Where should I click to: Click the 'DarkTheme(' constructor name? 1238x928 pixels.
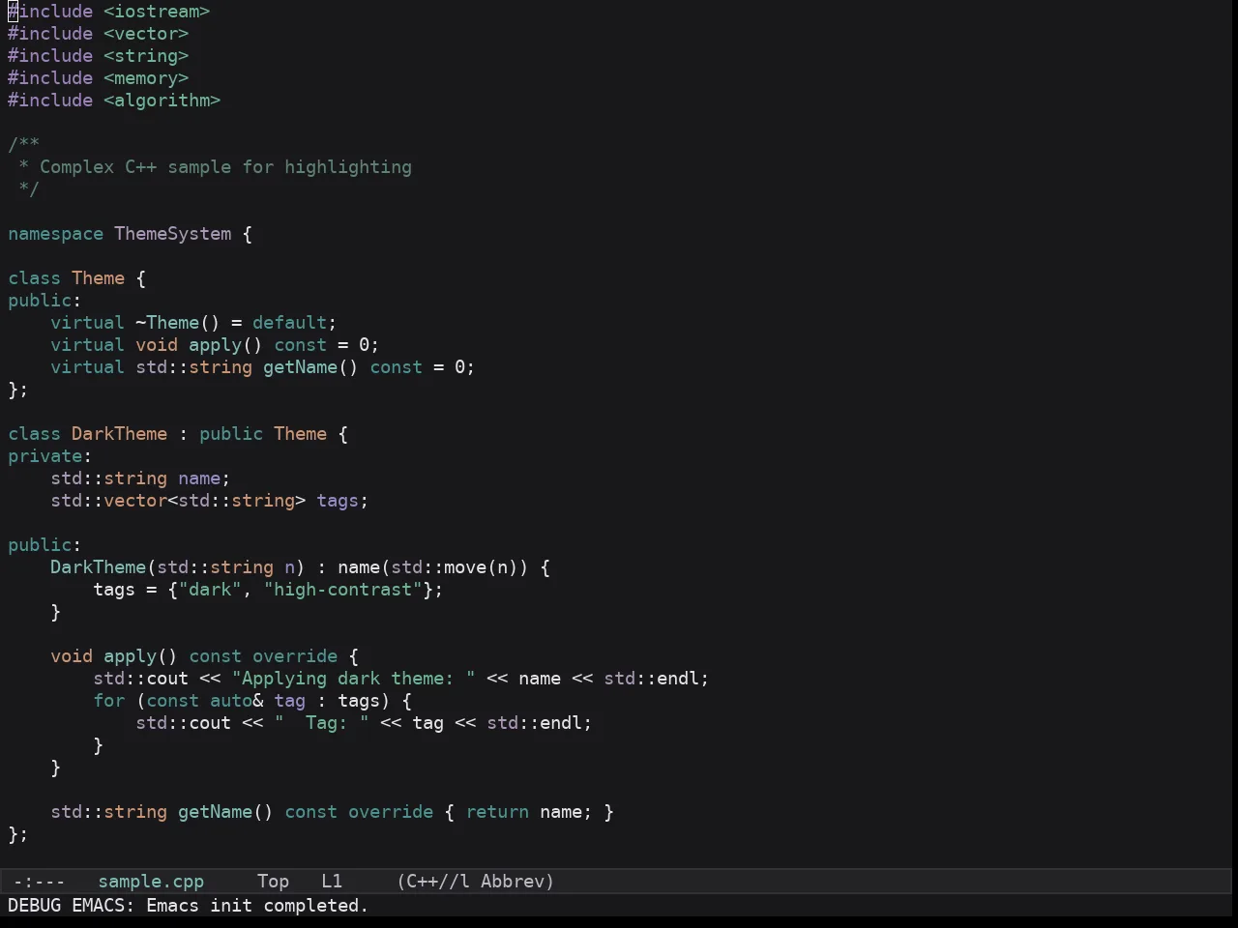pyautogui.click(x=103, y=567)
